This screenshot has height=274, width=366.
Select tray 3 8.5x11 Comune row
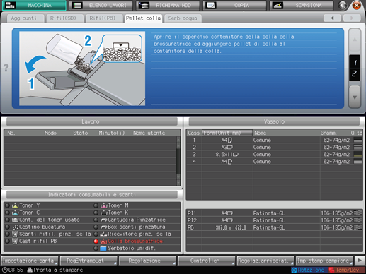(x=275, y=155)
